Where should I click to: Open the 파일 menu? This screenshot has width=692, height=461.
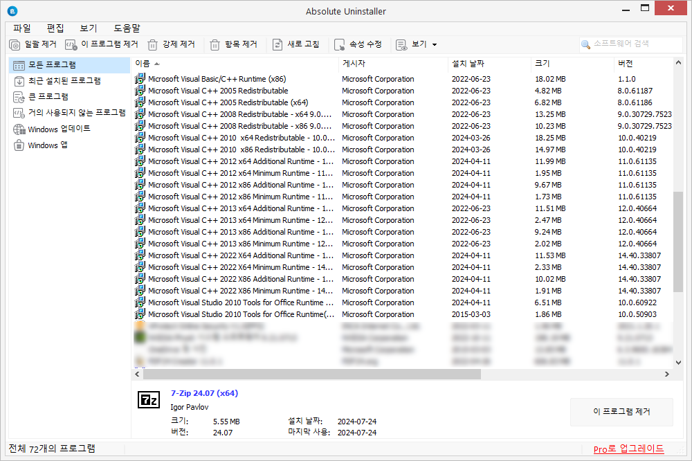coord(22,28)
